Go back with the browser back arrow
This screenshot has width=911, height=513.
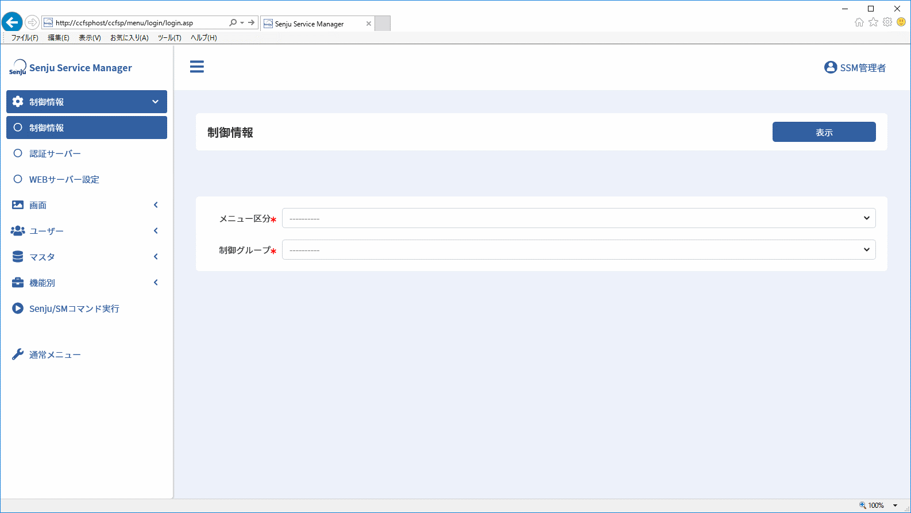point(12,22)
